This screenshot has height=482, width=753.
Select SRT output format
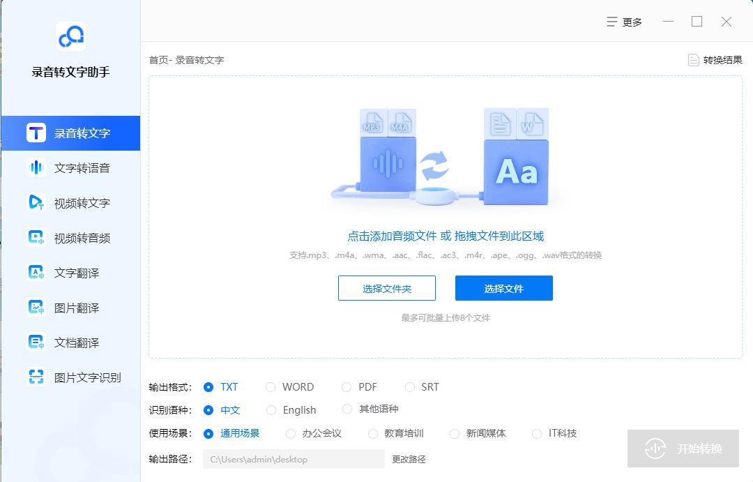tap(422, 387)
